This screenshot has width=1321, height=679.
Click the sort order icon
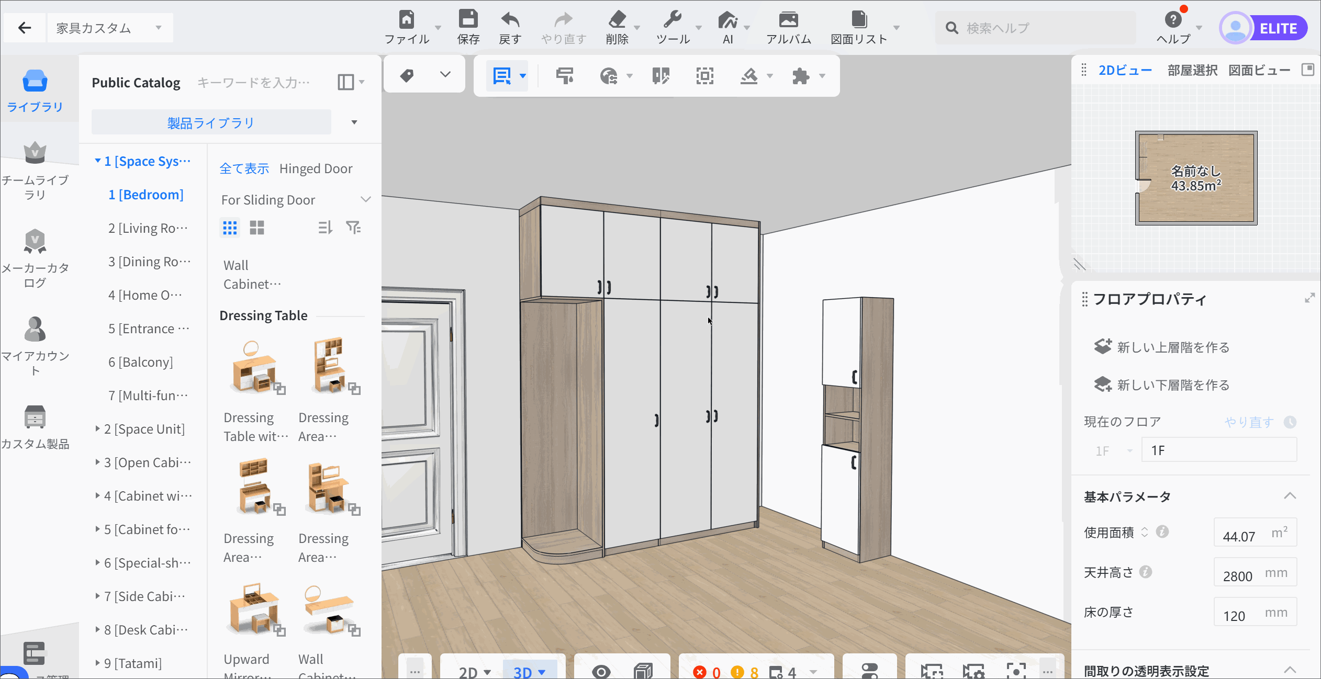tap(325, 228)
